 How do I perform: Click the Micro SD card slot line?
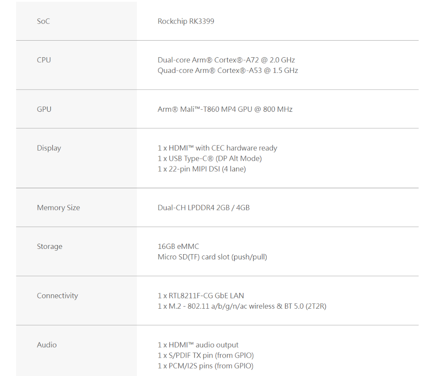coord(212,257)
